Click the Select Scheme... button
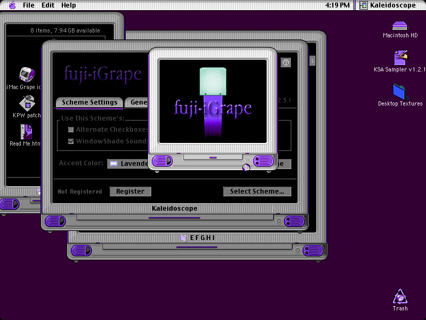The image size is (426, 320). point(257,191)
